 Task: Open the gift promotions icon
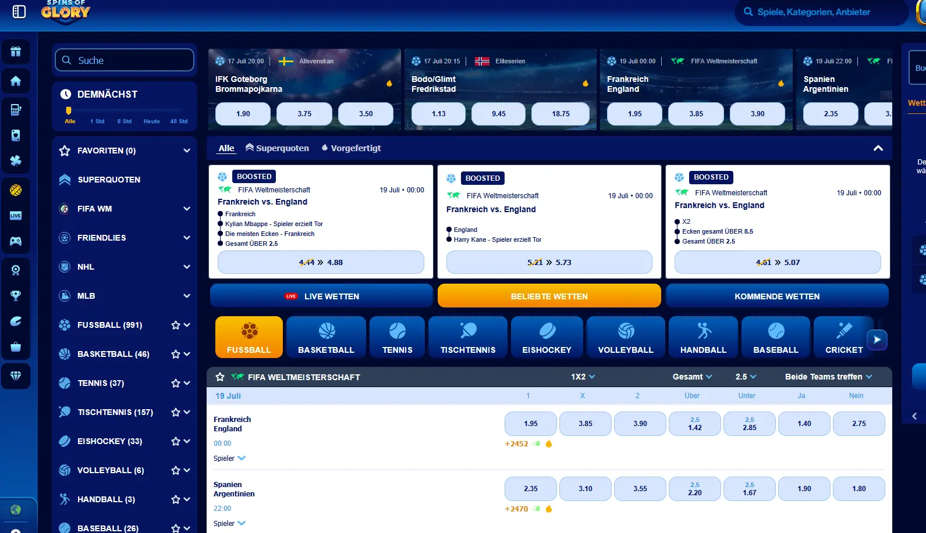(x=16, y=52)
